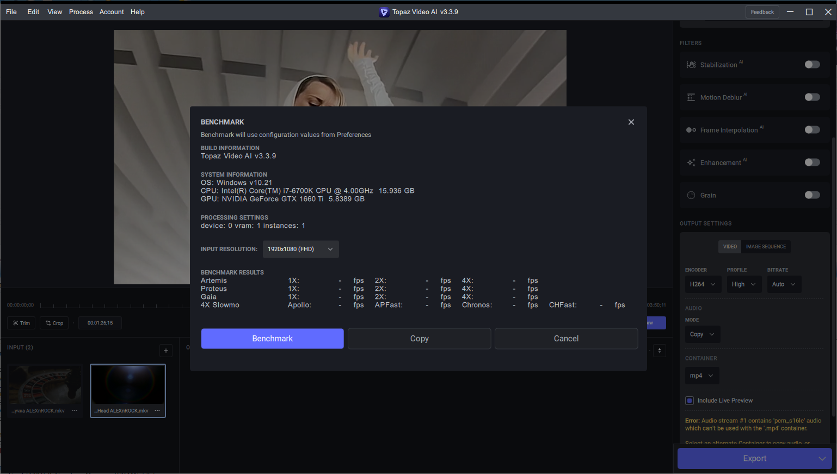Image resolution: width=837 pixels, height=474 pixels.
Task: Switch to the IMAGE SEQUENCE tab
Action: pyautogui.click(x=766, y=247)
